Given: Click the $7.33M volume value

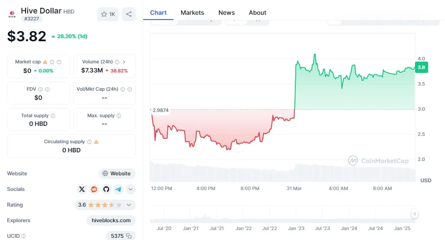Looking at the screenshot, I should pyautogui.click(x=92, y=70).
